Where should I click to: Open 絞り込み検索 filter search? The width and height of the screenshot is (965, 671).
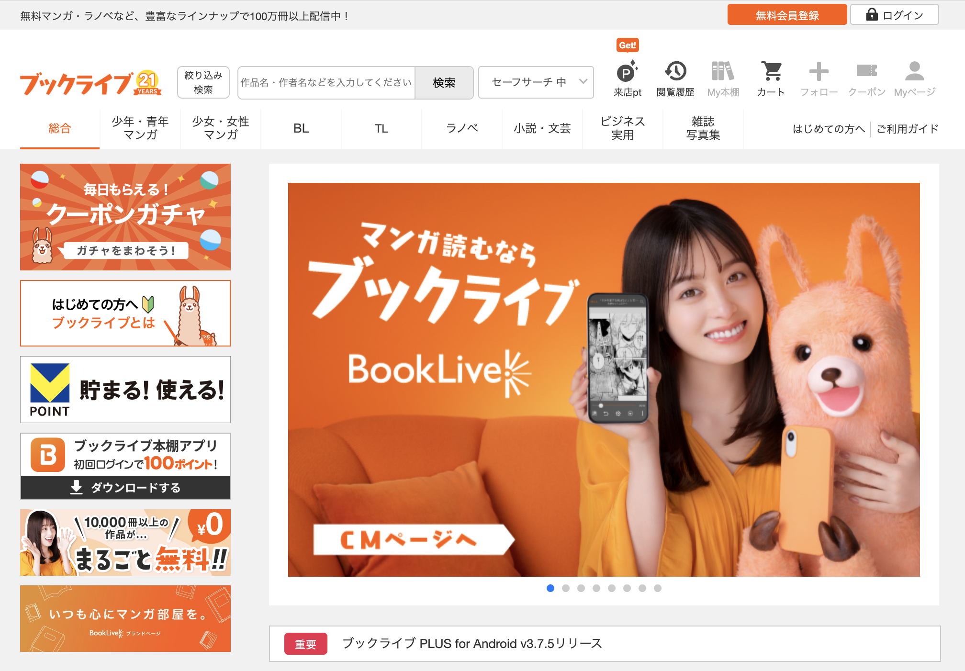[203, 82]
